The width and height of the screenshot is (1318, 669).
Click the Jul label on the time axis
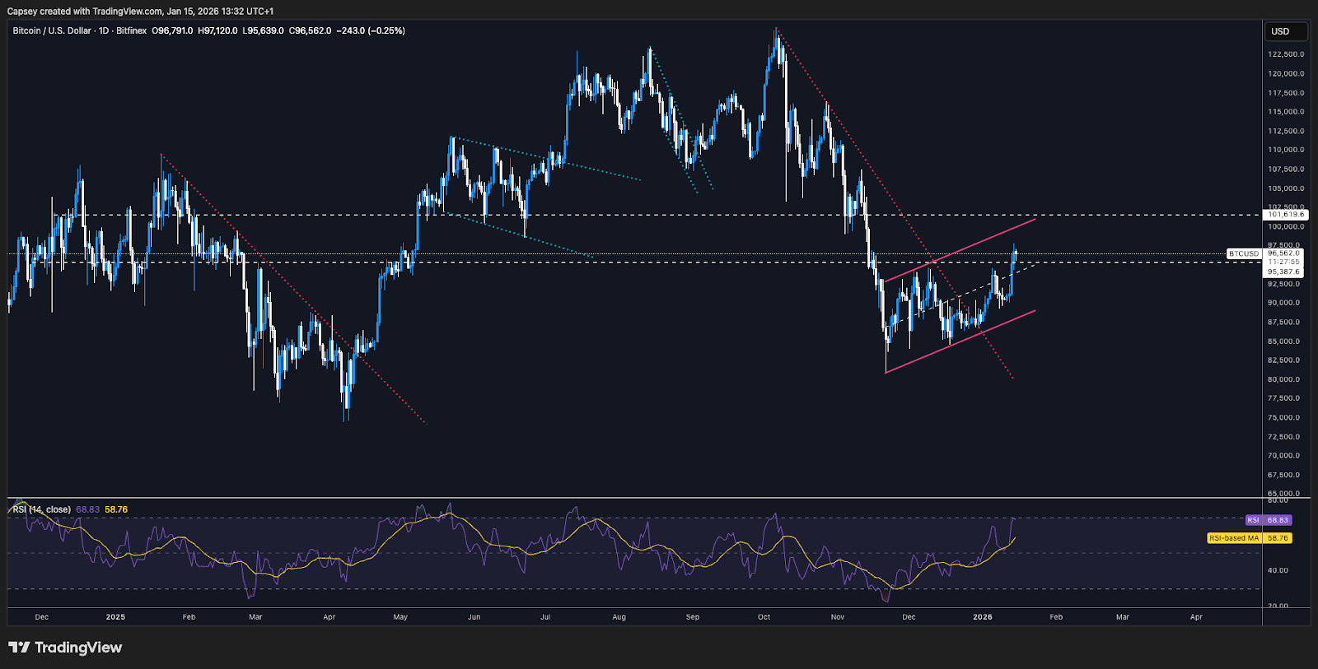point(545,617)
